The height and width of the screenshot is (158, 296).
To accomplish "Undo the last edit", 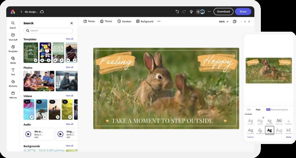I will (177, 12).
